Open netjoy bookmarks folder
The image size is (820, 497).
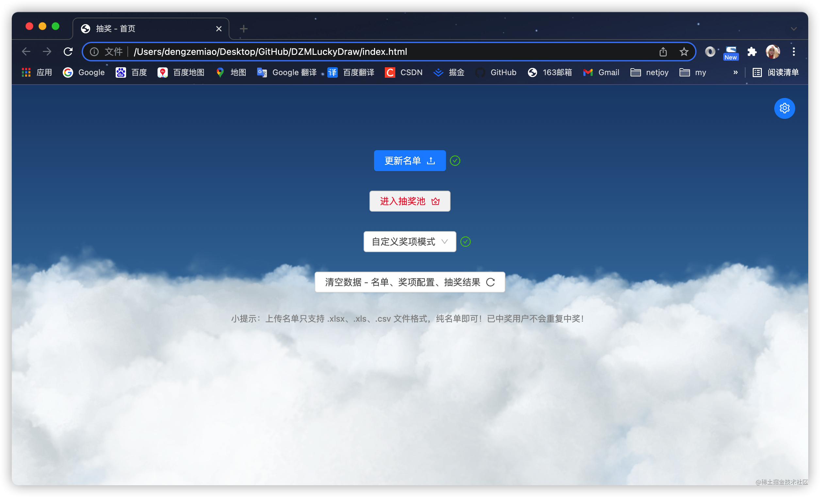point(649,72)
